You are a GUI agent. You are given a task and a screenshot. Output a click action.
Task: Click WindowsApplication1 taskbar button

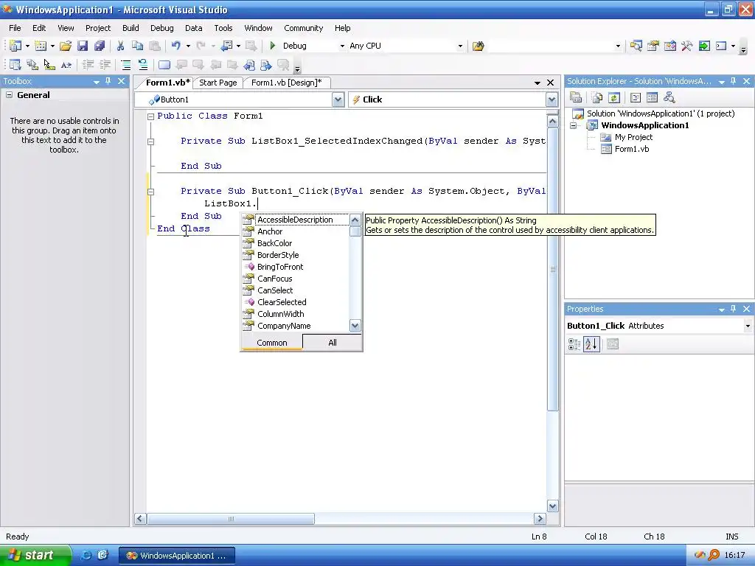[177, 556]
